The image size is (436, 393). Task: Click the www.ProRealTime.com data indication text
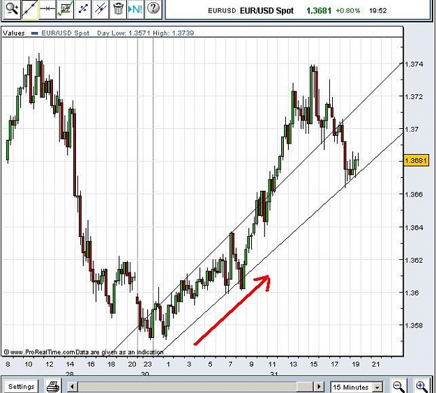point(84,352)
